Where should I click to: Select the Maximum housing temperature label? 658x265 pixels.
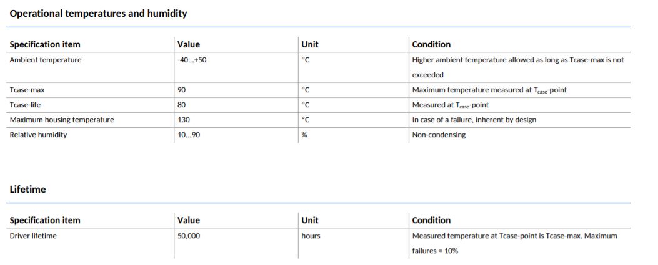coord(62,120)
